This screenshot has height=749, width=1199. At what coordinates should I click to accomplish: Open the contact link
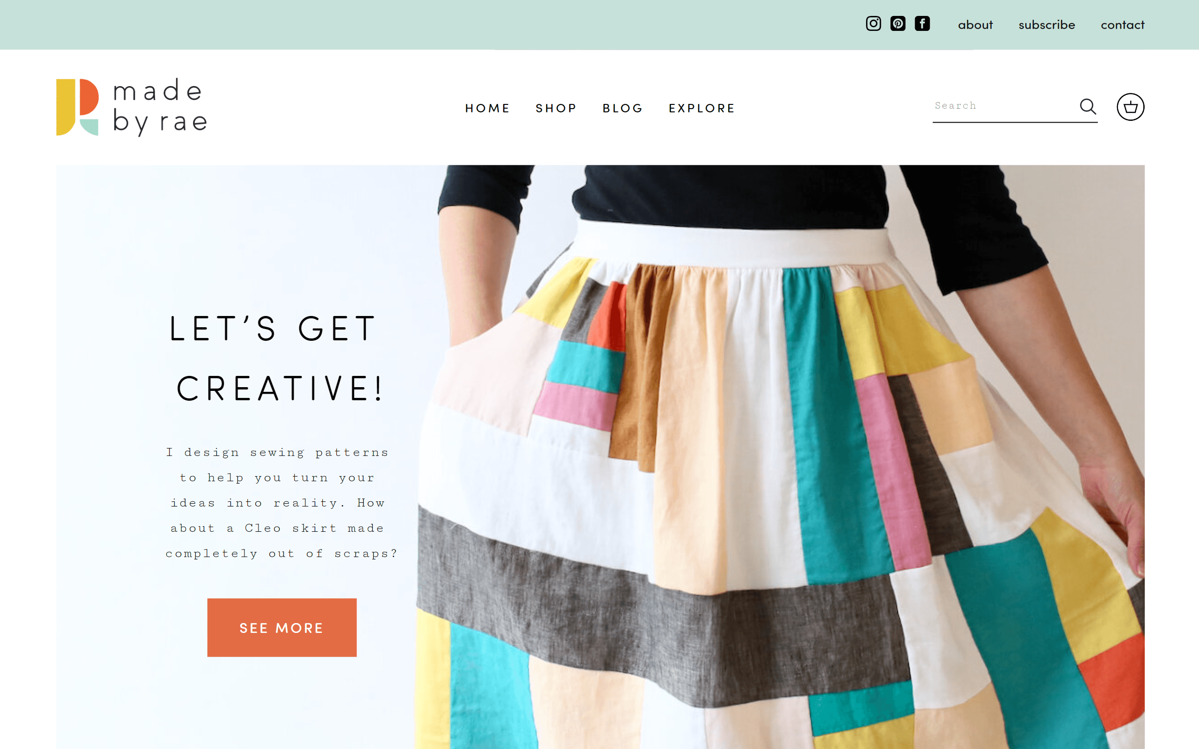[1122, 25]
